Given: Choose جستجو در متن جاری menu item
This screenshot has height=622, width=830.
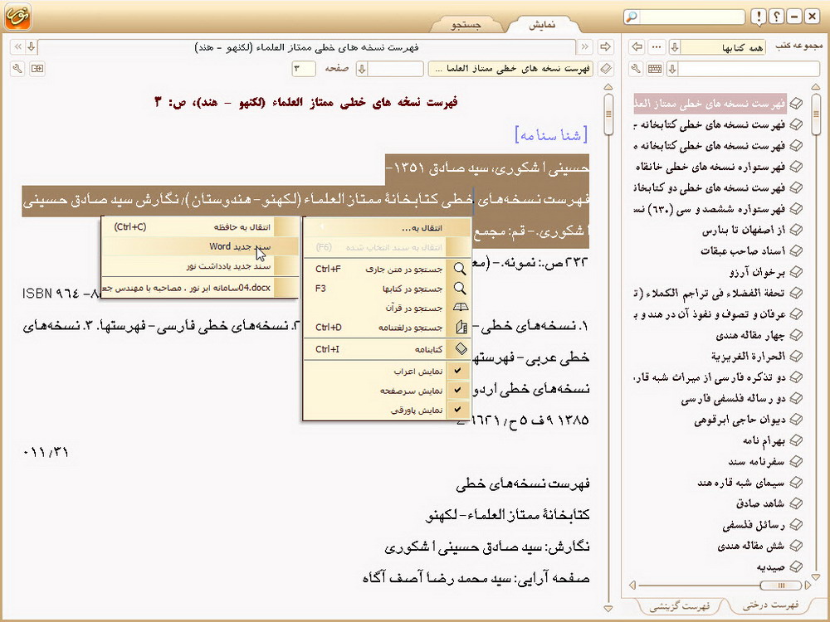Looking at the screenshot, I should click(x=387, y=269).
